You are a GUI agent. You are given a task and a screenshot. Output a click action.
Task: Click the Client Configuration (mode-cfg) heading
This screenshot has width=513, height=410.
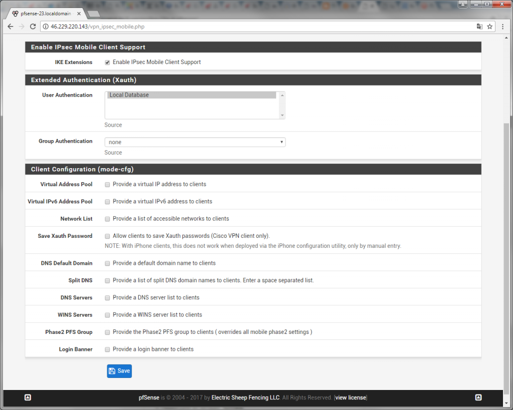82,169
